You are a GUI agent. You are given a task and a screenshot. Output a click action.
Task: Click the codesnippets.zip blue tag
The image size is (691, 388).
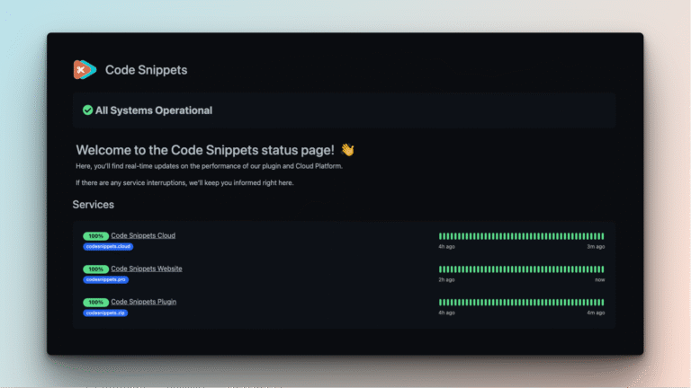[x=105, y=313]
